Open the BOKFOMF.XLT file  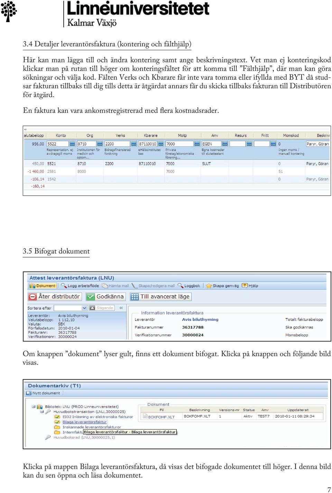[159, 417]
